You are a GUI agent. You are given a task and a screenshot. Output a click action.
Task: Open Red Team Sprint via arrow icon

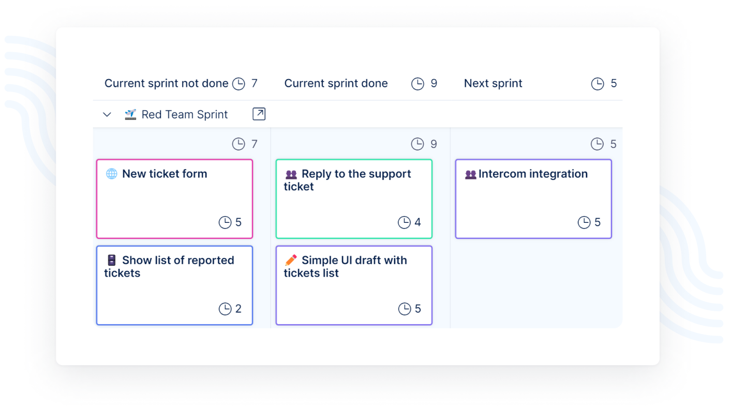pyautogui.click(x=259, y=114)
